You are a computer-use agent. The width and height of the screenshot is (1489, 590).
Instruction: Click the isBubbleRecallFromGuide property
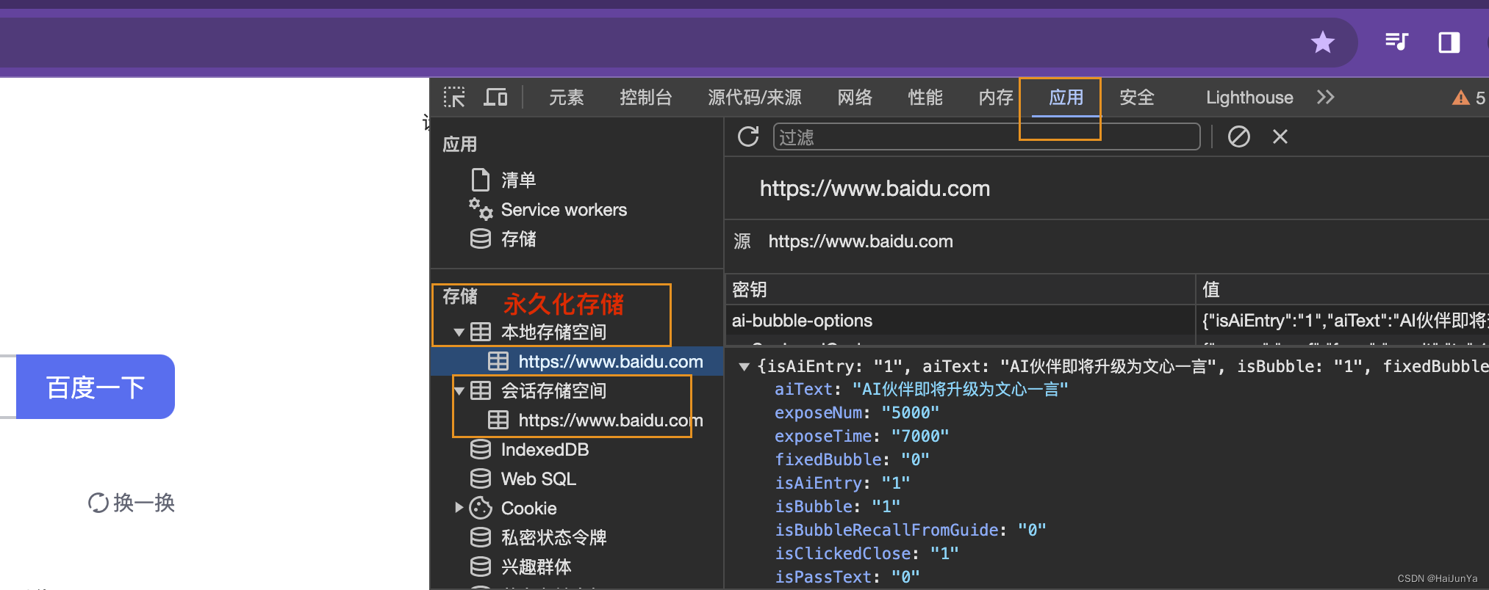(911, 531)
